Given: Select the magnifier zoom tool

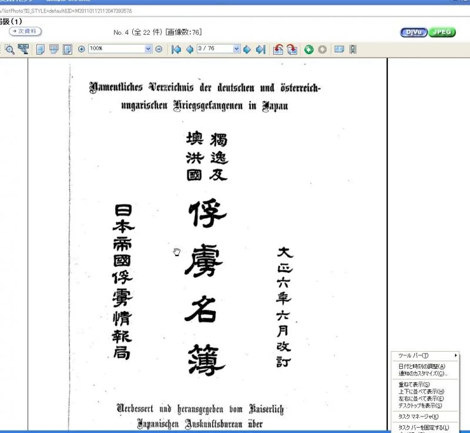Looking at the screenshot, I should point(9,49).
